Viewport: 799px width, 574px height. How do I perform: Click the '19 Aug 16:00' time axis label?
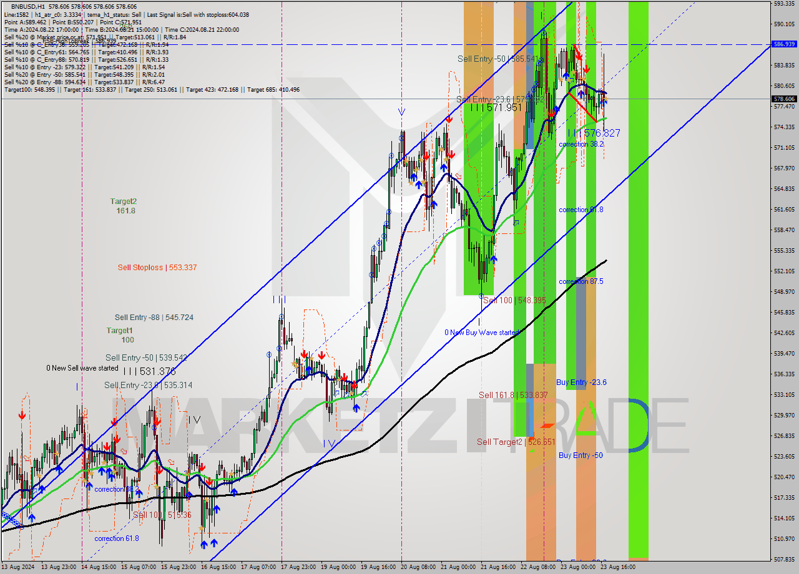[x=378, y=567]
